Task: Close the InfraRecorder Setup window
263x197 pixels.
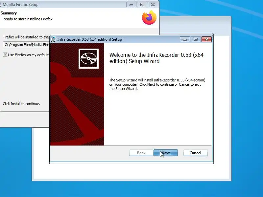Action: [206, 39]
